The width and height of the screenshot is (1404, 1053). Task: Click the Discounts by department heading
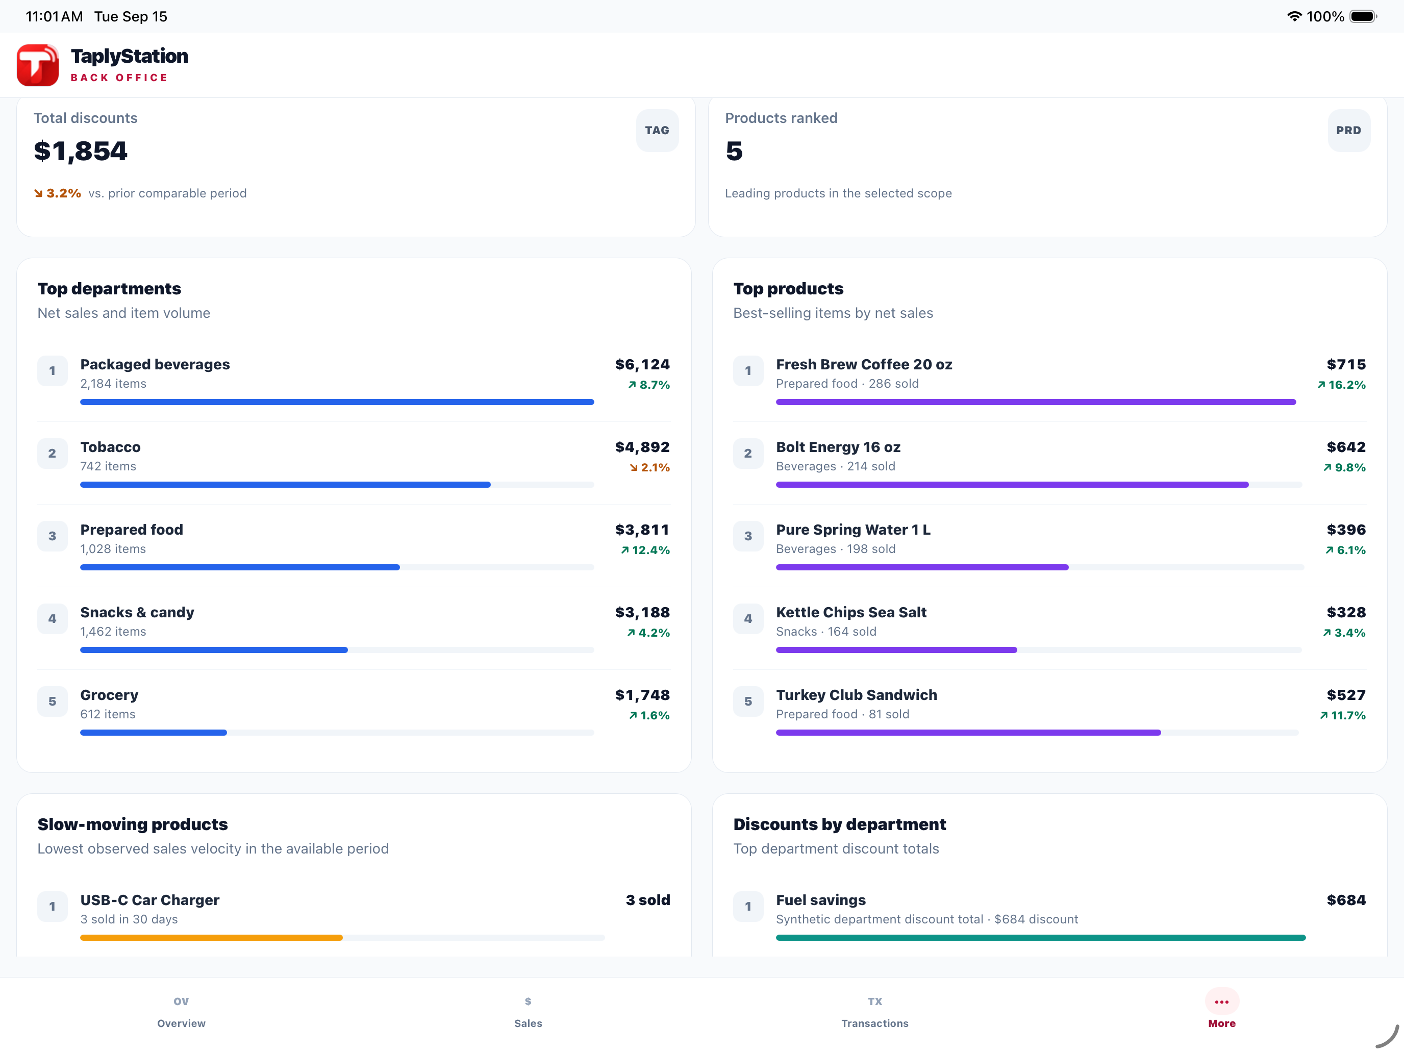click(839, 824)
